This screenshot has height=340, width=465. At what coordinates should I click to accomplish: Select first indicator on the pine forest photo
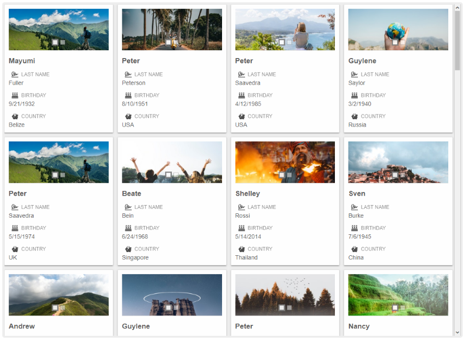click(x=282, y=308)
